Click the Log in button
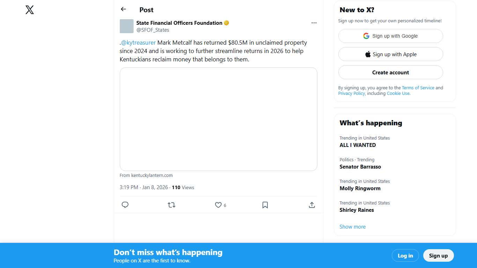The height and width of the screenshot is (268, 477). [405, 256]
